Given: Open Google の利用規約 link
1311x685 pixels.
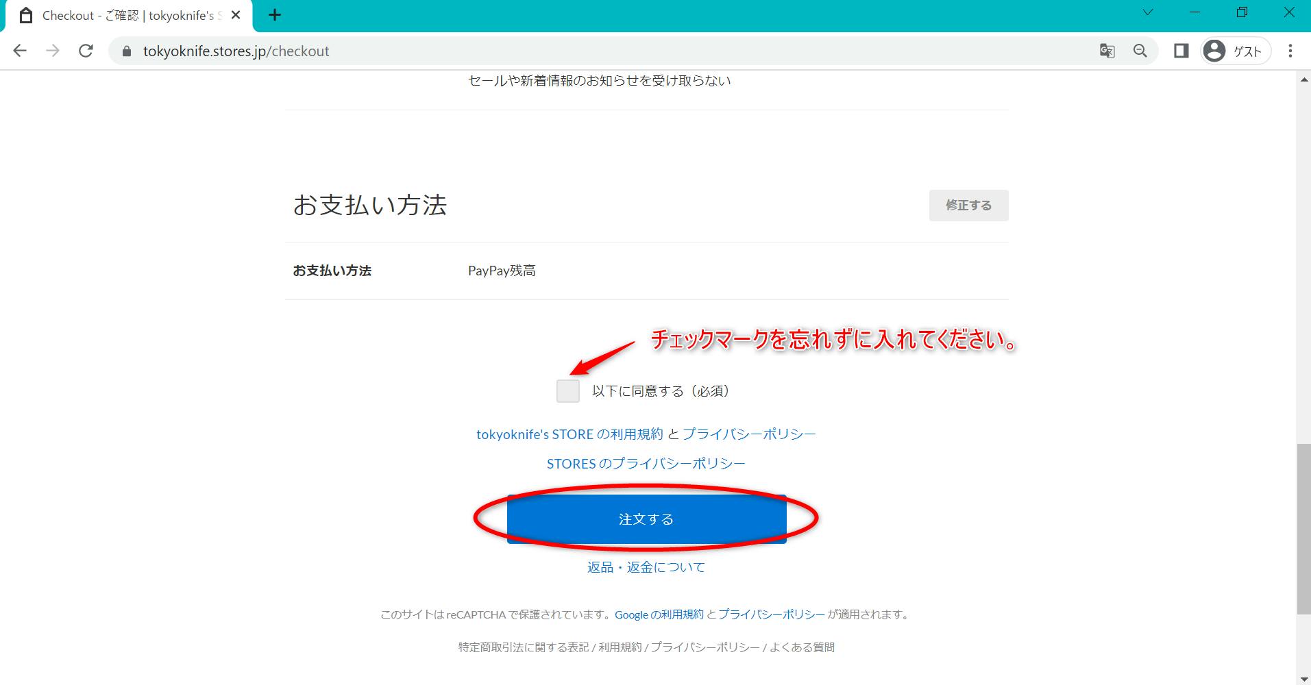Looking at the screenshot, I should [659, 614].
